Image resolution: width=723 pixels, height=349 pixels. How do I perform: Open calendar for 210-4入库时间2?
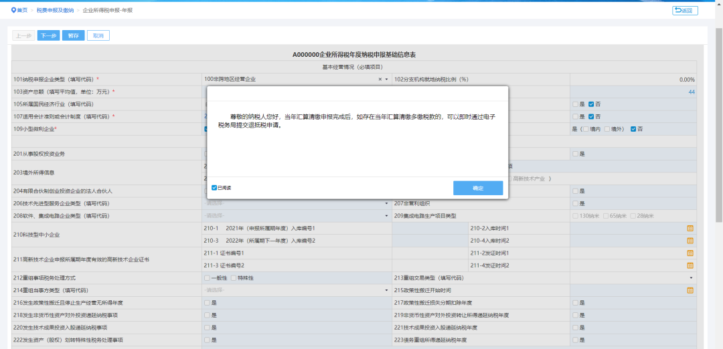click(690, 241)
